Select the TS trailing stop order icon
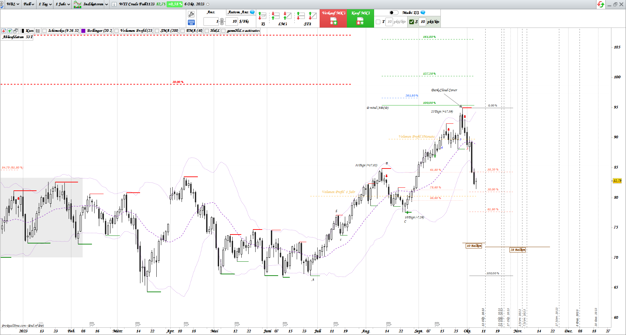 click(x=262, y=16)
